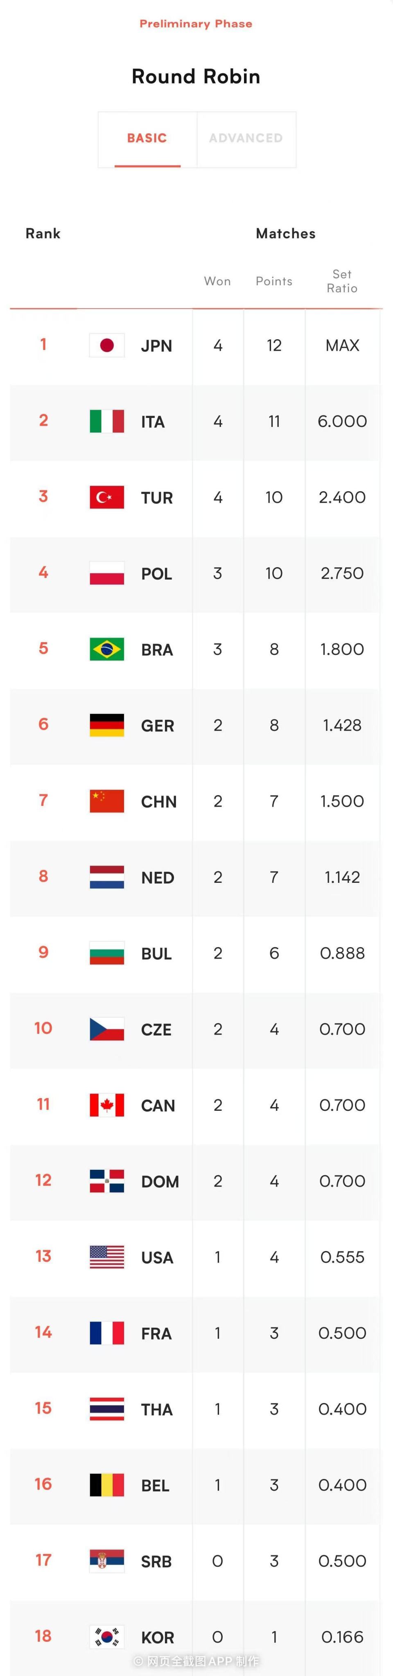Open the NED team link
The height and width of the screenshot is (1676, 393).
(158, 877)
